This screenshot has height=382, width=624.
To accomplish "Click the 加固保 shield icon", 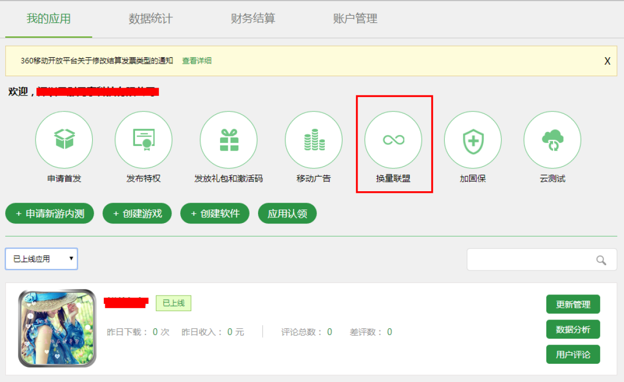I will 473,140.
